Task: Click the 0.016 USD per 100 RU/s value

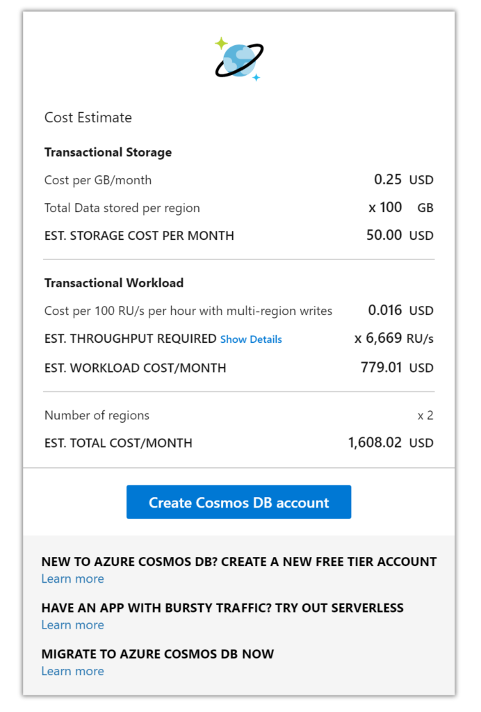Action: (x=400, y=311)
